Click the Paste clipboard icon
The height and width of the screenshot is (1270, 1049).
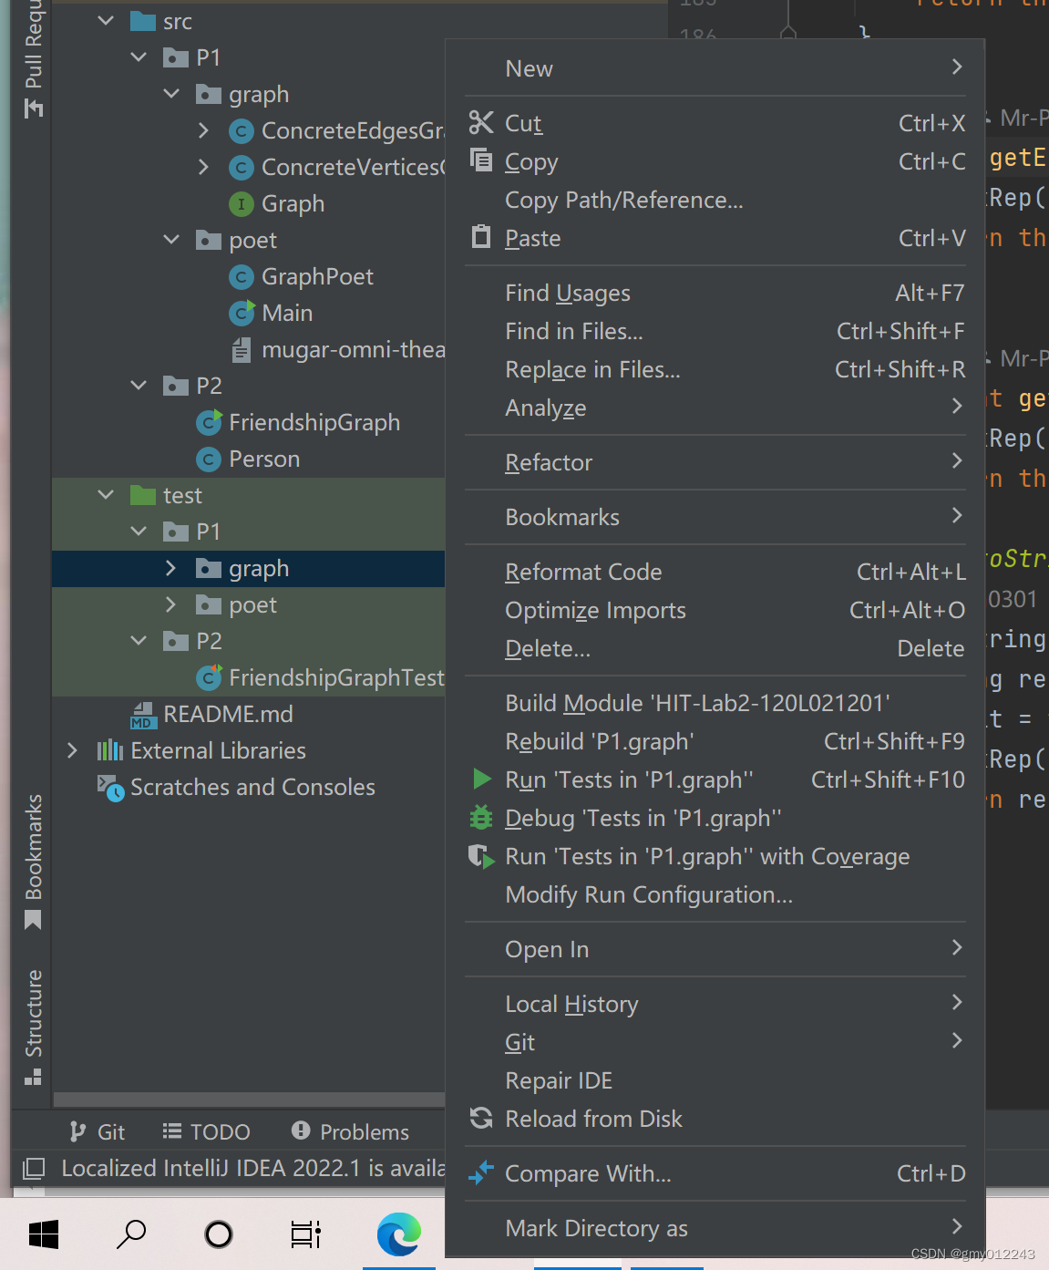tap(480, 237)
